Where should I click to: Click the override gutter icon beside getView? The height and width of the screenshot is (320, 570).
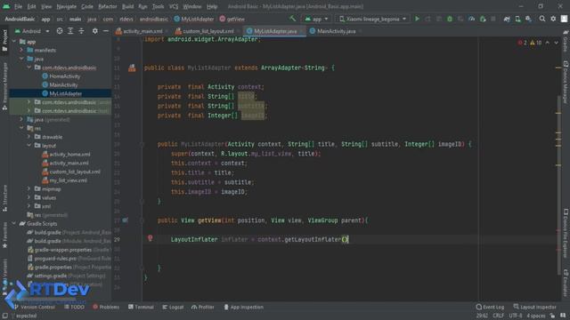126,220
